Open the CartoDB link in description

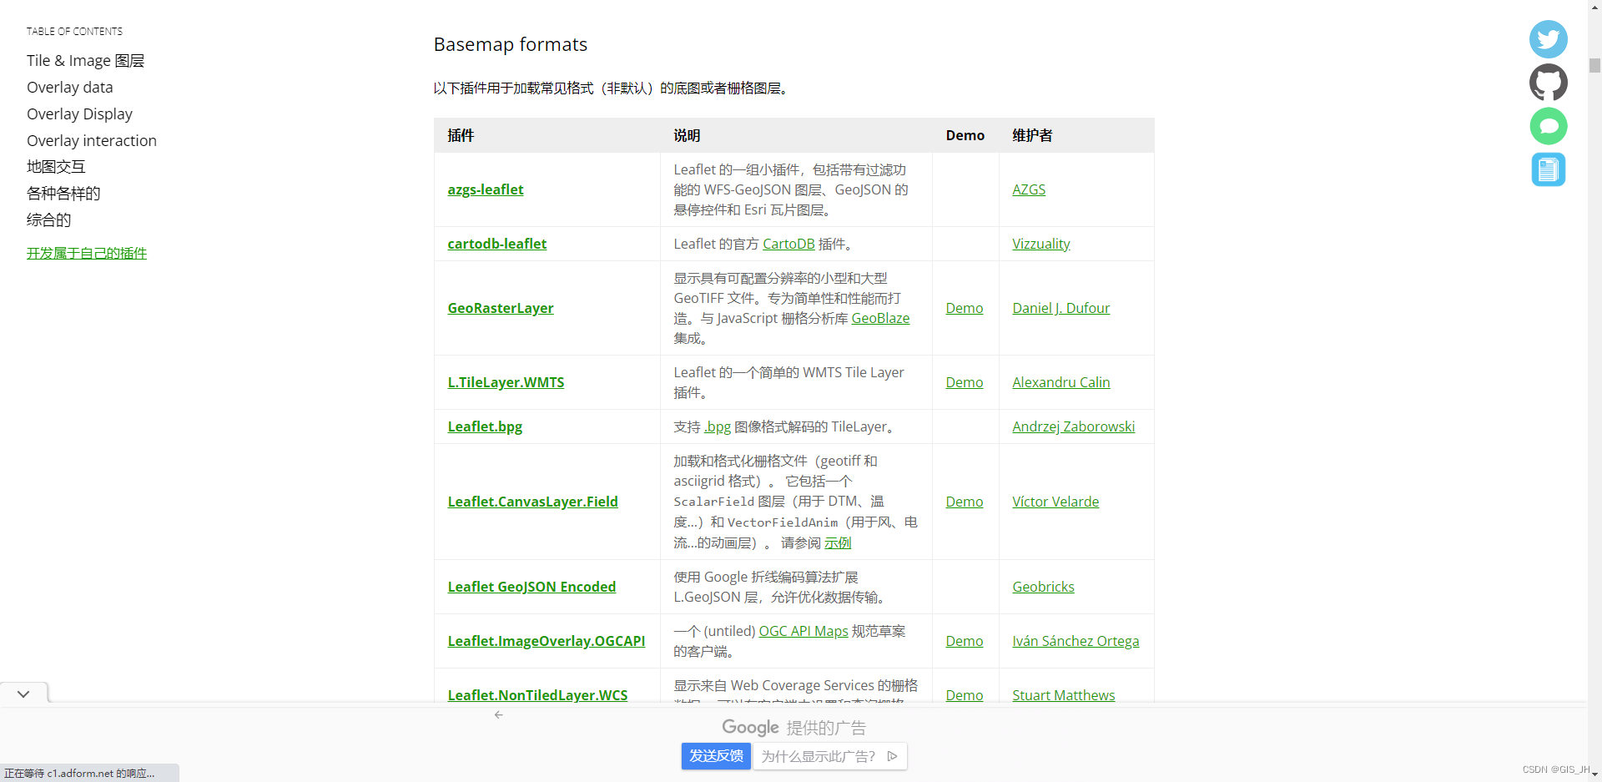(x=788, y=244)
